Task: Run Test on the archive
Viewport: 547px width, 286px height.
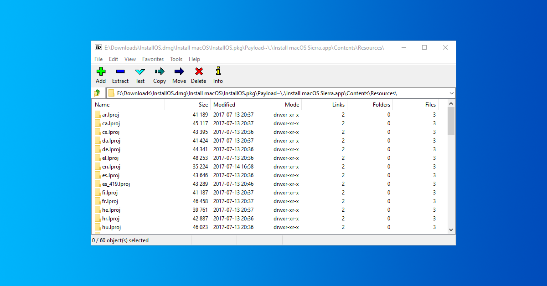Action: (140, 71)
